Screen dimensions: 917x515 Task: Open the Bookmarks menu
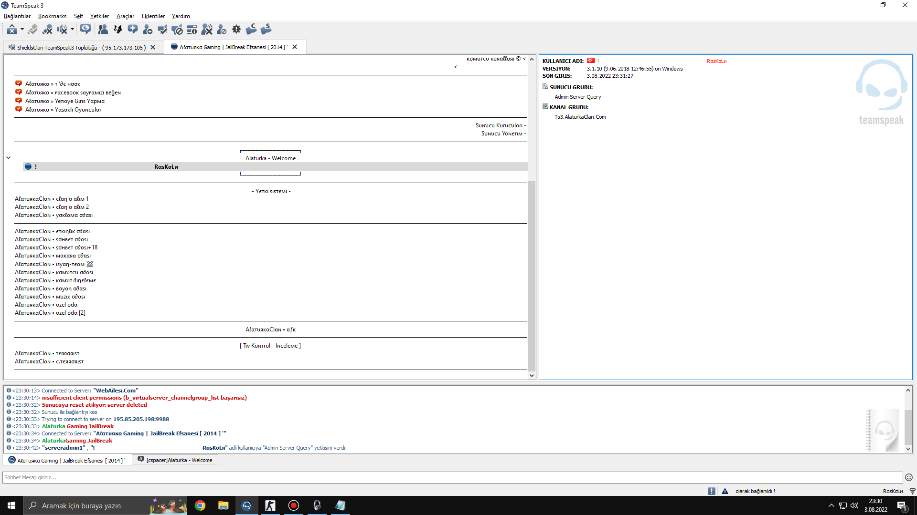52,16
